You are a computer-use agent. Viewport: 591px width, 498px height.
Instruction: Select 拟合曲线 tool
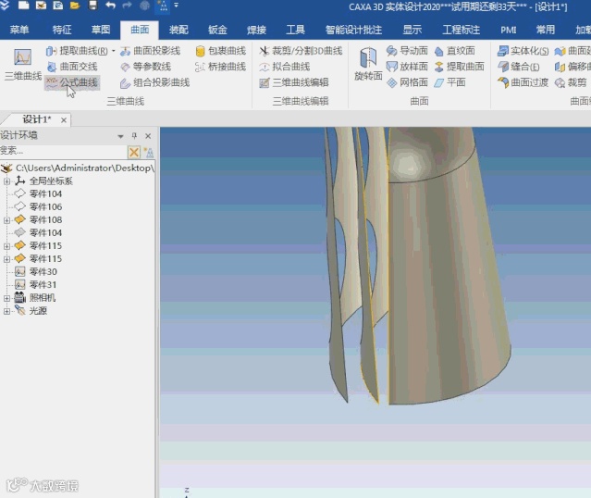[x=285, y=67]
